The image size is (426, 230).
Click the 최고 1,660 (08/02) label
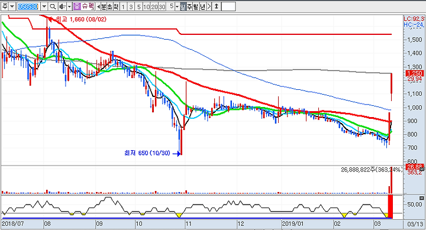[80, 20]
